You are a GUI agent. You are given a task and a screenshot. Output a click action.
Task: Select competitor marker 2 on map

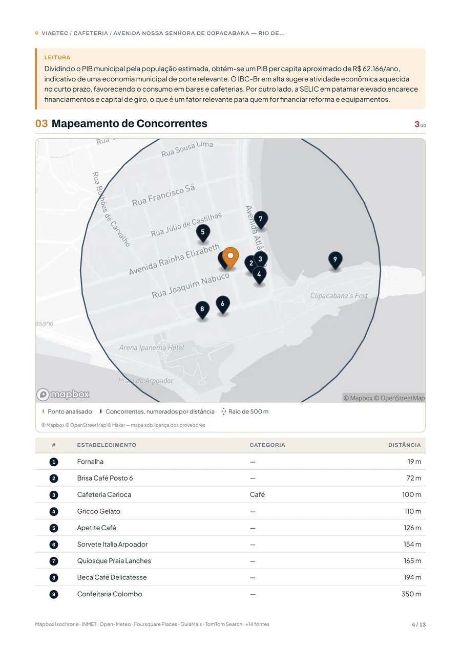tap(250, 264)
